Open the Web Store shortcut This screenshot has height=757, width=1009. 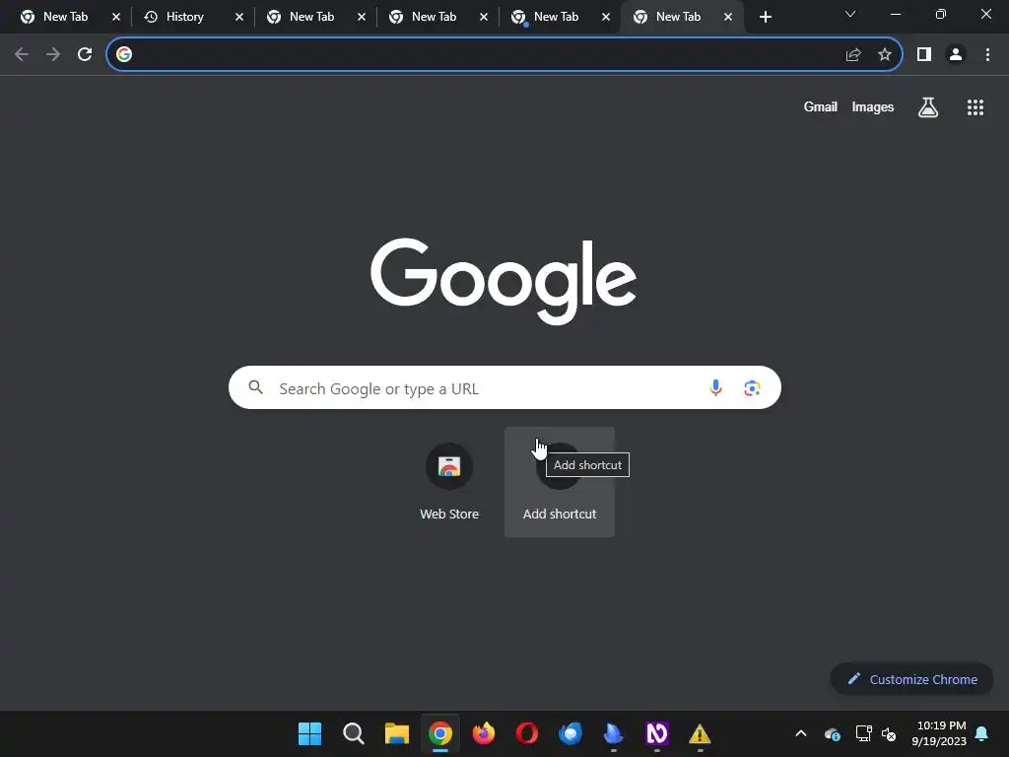(449, 481)
